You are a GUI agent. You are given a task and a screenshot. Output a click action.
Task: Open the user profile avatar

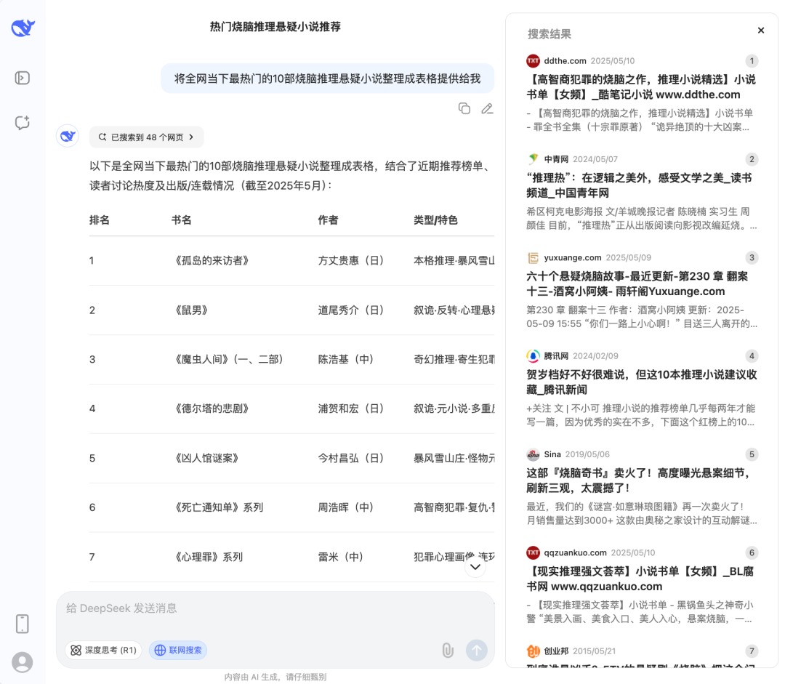[x=22, y=662]
